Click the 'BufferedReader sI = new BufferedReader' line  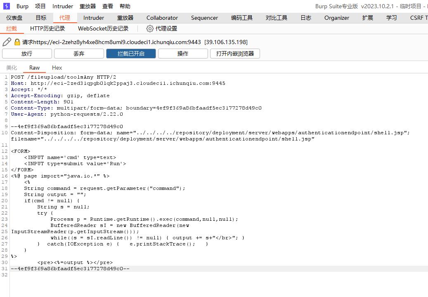(120, 226)
